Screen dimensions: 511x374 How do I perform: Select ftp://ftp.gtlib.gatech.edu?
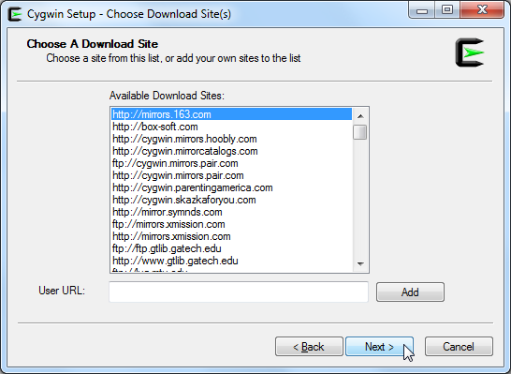(232, 248)
